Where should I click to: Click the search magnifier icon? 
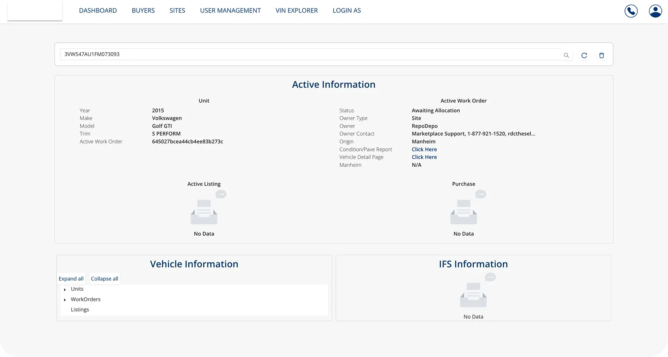click(x=566, y=55)
